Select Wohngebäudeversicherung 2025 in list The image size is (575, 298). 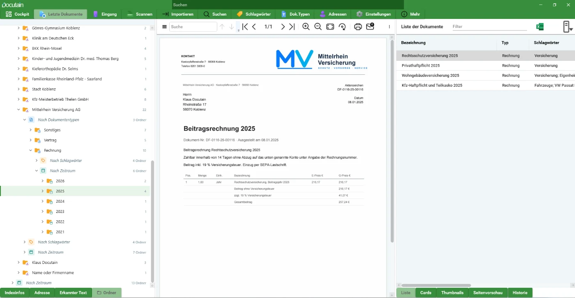coord(485,76)
